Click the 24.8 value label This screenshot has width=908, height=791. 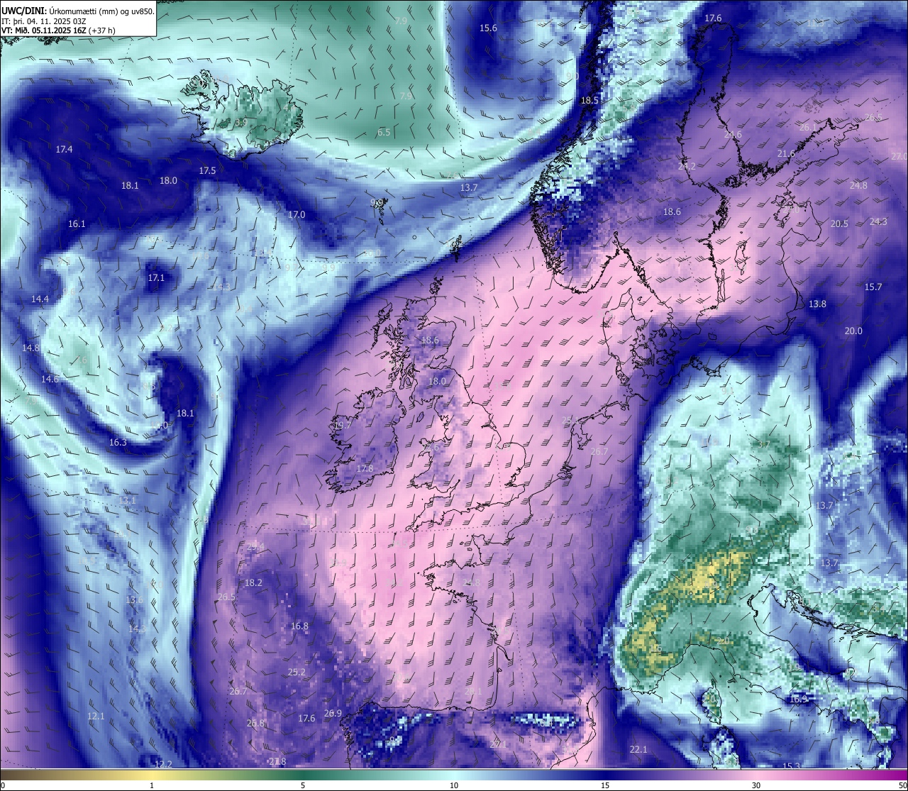coord(858,185)
